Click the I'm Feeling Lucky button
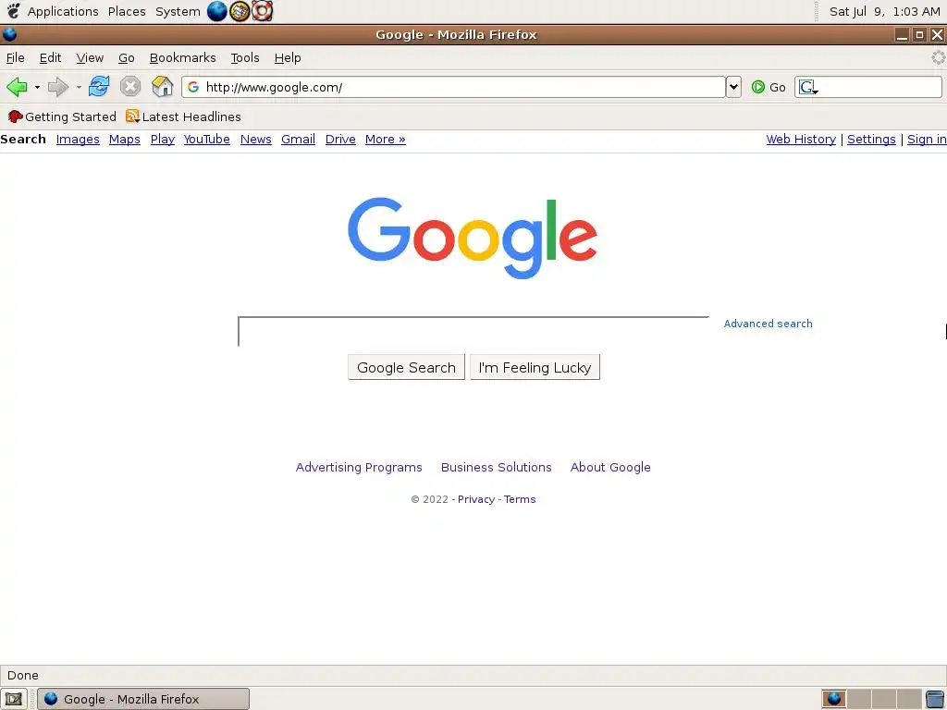The width and height of the screenshot is (947, 710). pos(535,367)
